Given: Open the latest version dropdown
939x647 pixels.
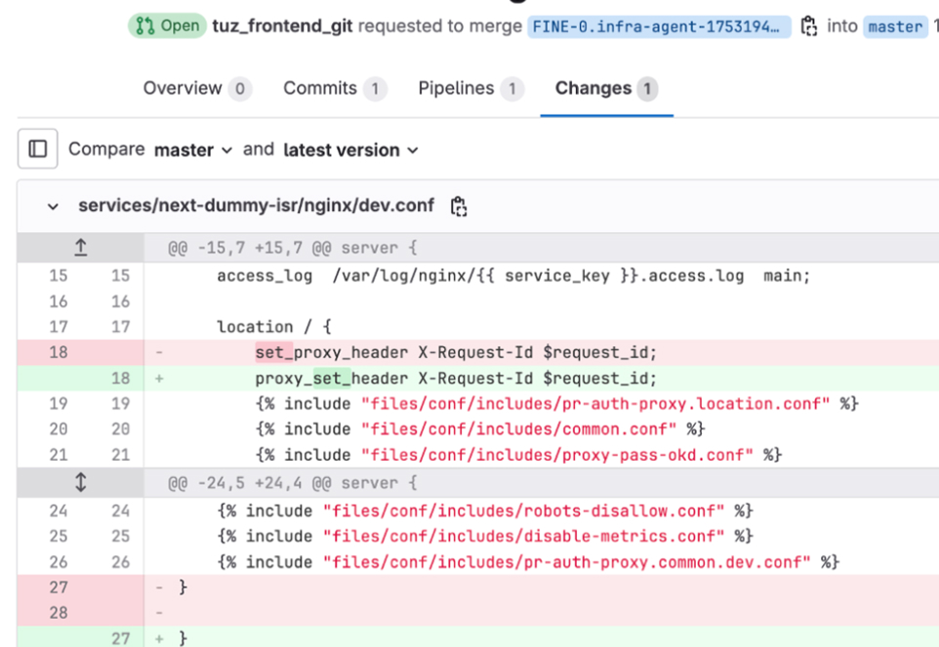Looking at the screenshot, I should (x=351, y=149).
